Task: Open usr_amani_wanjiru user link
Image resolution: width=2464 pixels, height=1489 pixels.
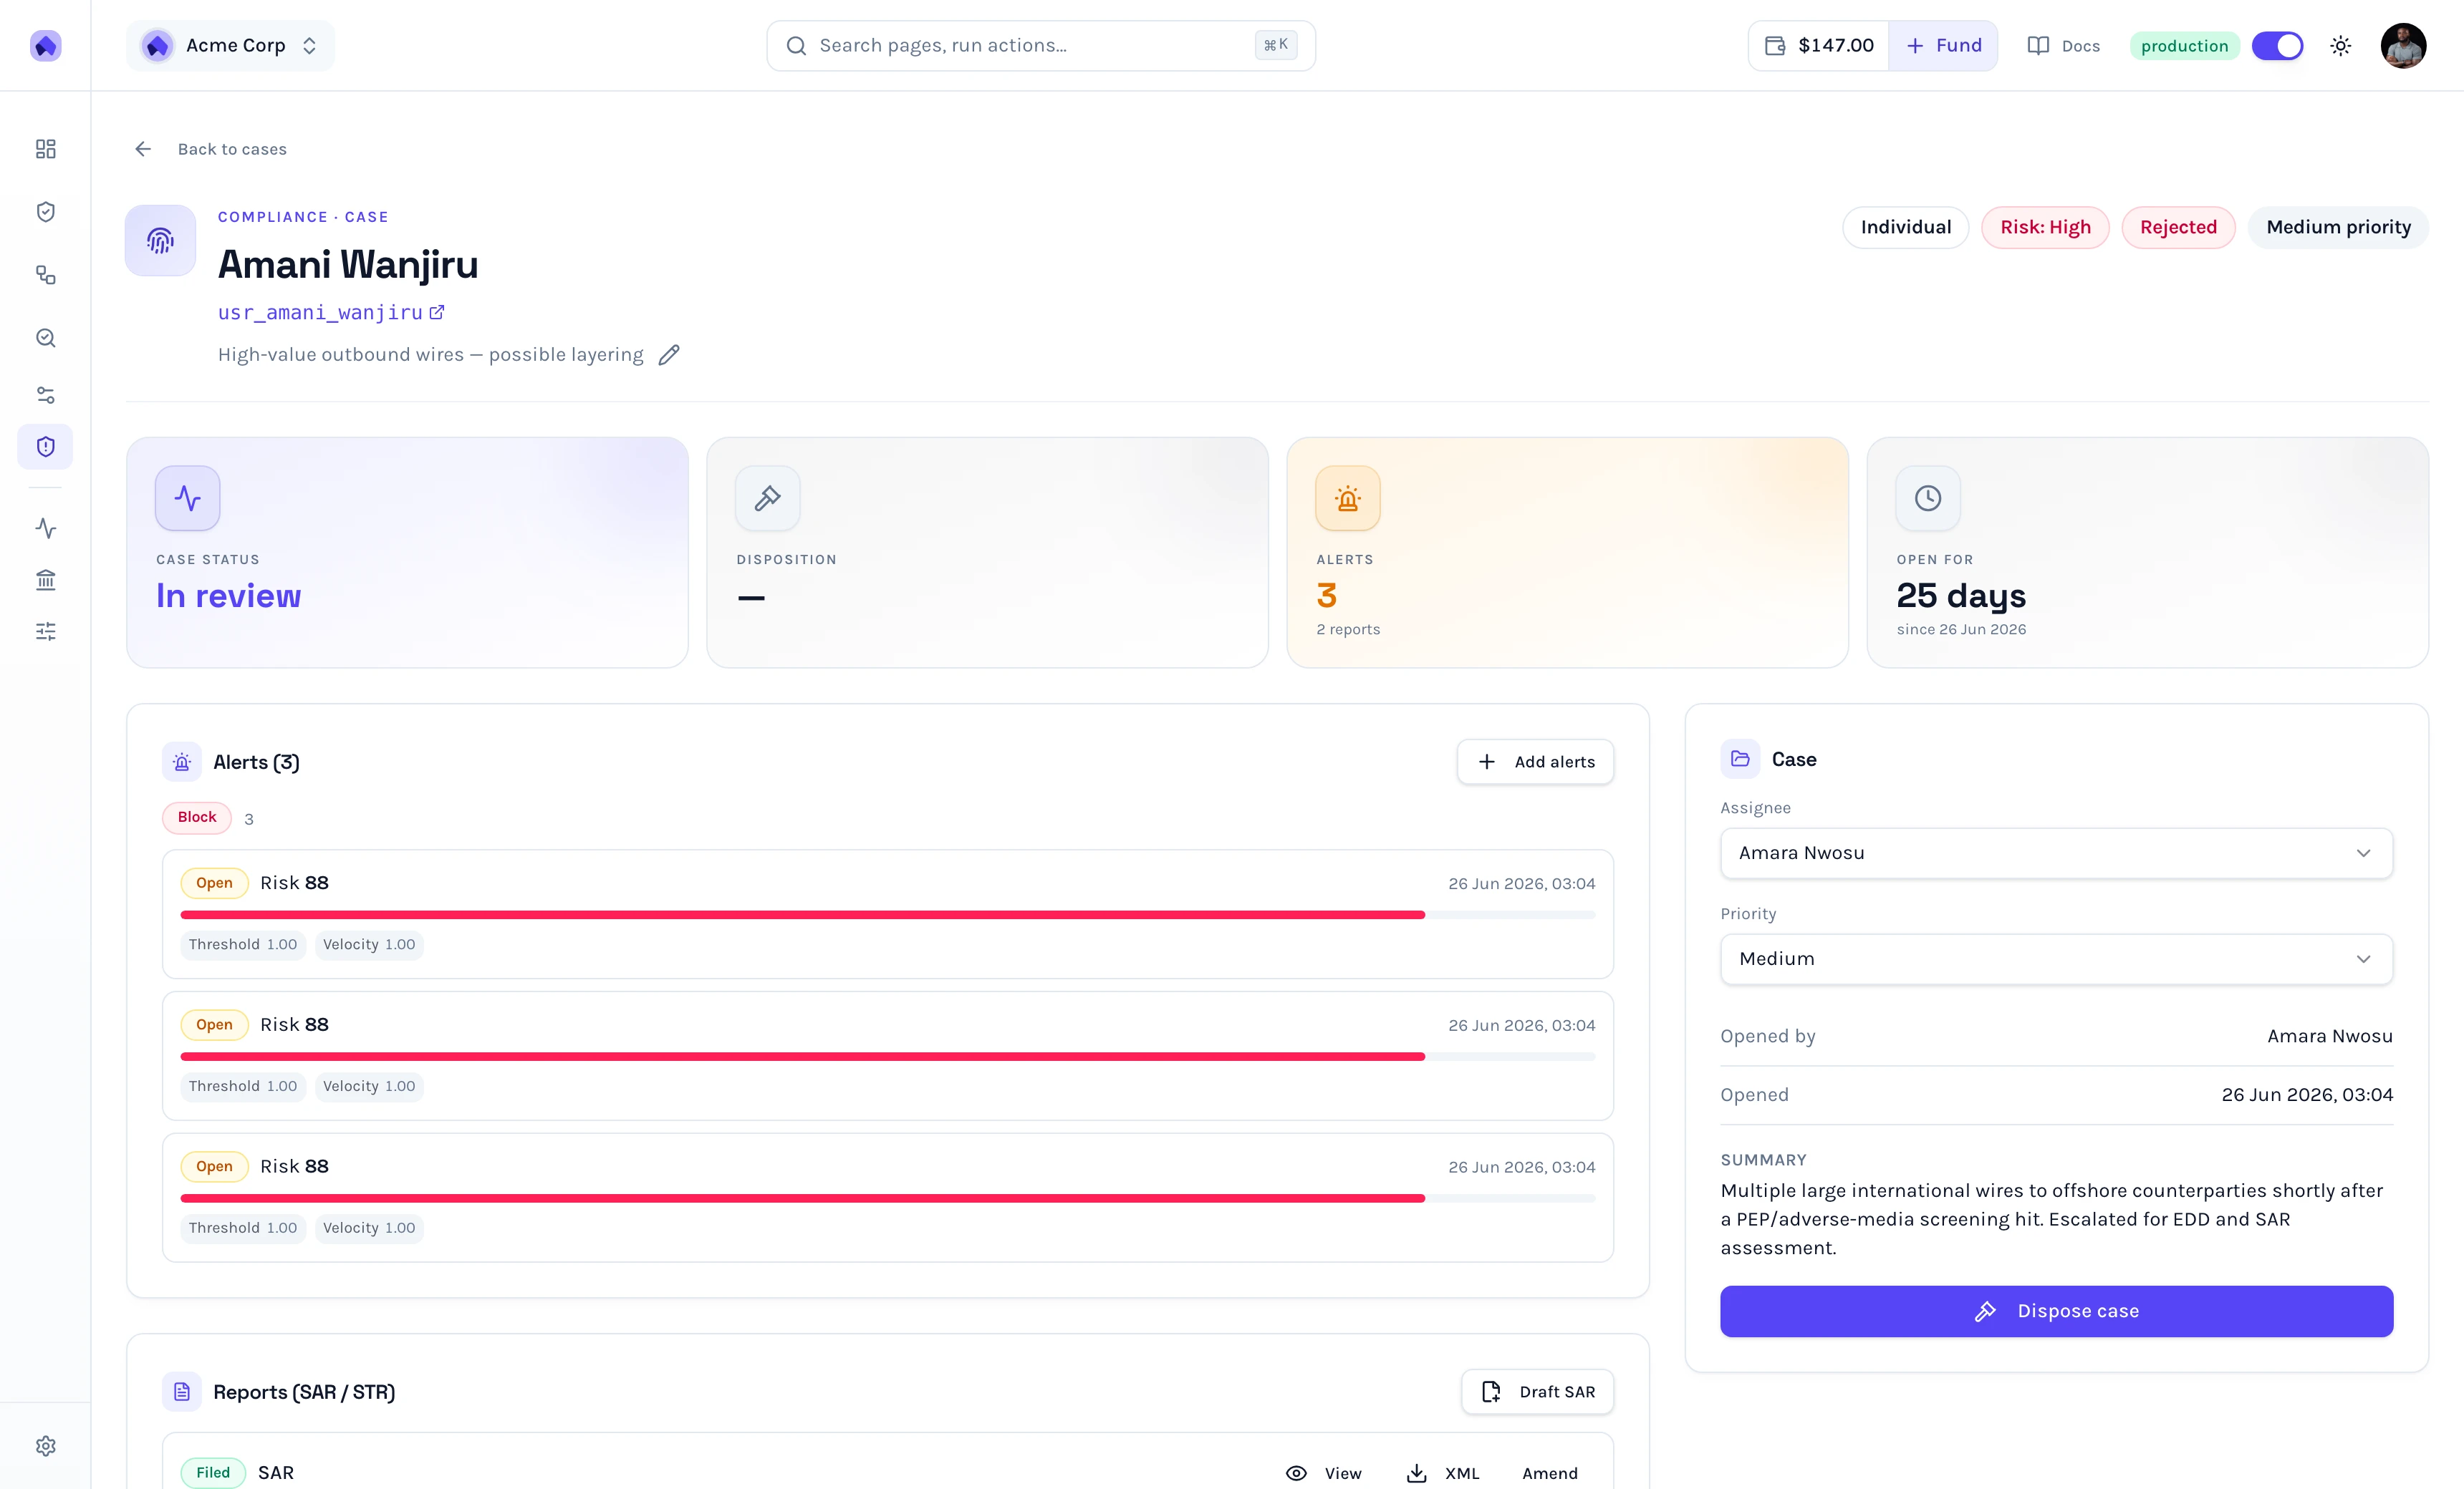Action: coord(331,313)
